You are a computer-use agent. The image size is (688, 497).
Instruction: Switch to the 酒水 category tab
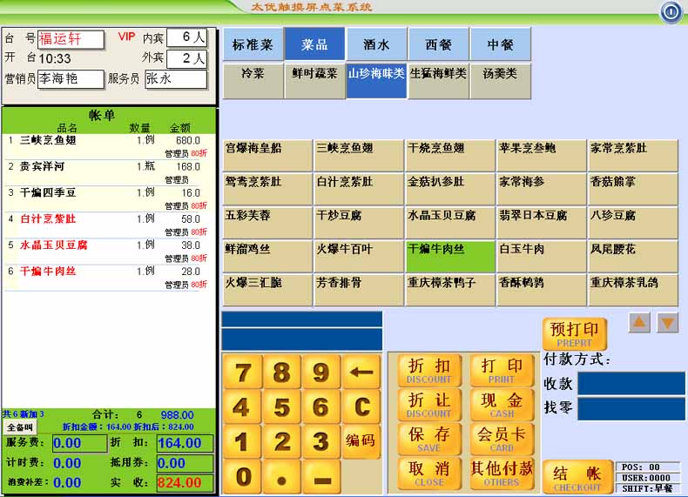point(377,44)
